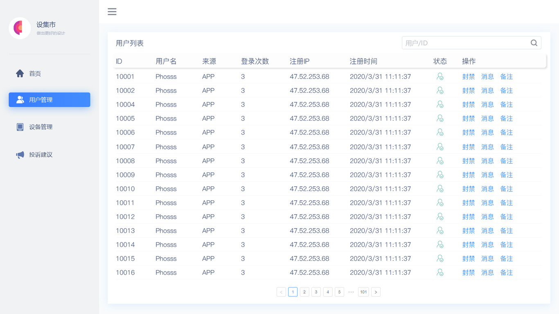Screen dimensions: 559x314
Task: Click status icon for user 10006
Action: point(440,132)
